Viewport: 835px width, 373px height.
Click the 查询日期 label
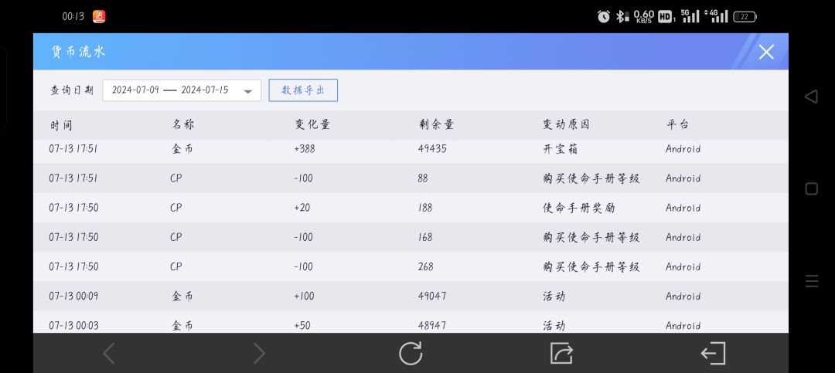coord(72,90)
